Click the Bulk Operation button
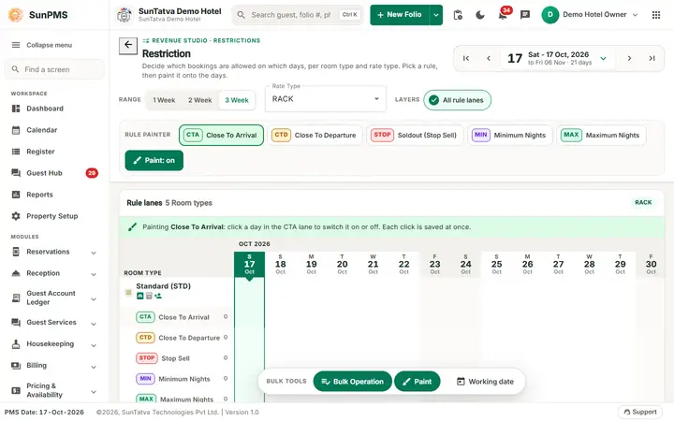Screen dimensions: 674x421 tap(353, 382)
